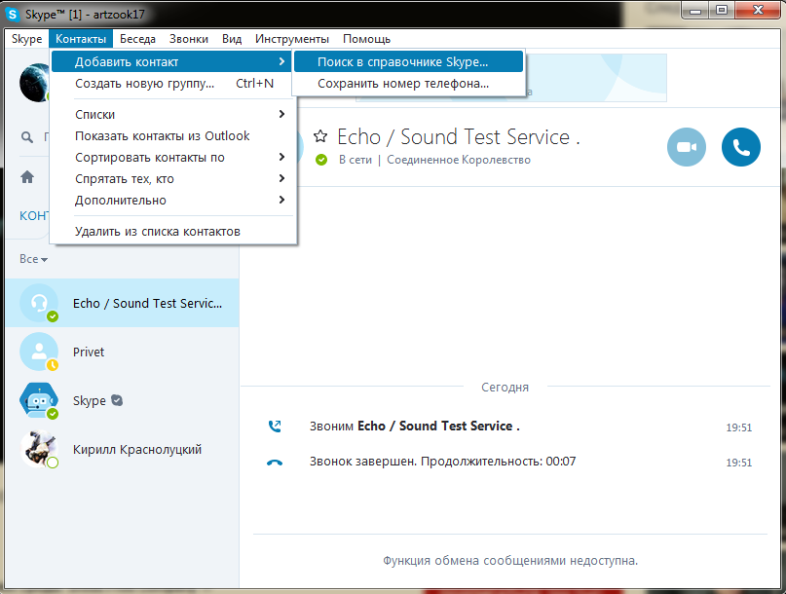The image size is (786, 594).
Task: Click the Skype bot avatar
Action: point(39,400)
